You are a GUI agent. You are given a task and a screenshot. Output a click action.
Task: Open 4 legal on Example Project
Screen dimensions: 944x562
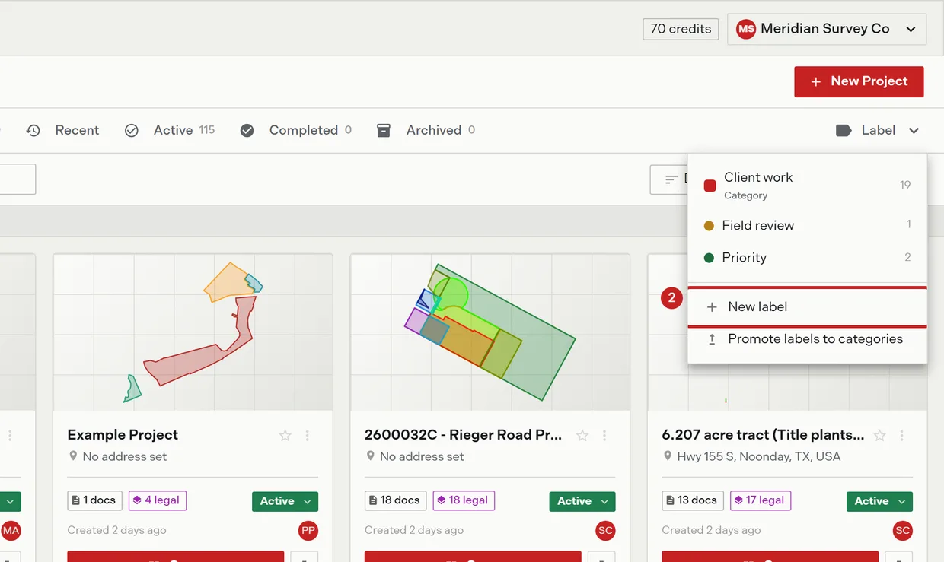pos(158,500)
